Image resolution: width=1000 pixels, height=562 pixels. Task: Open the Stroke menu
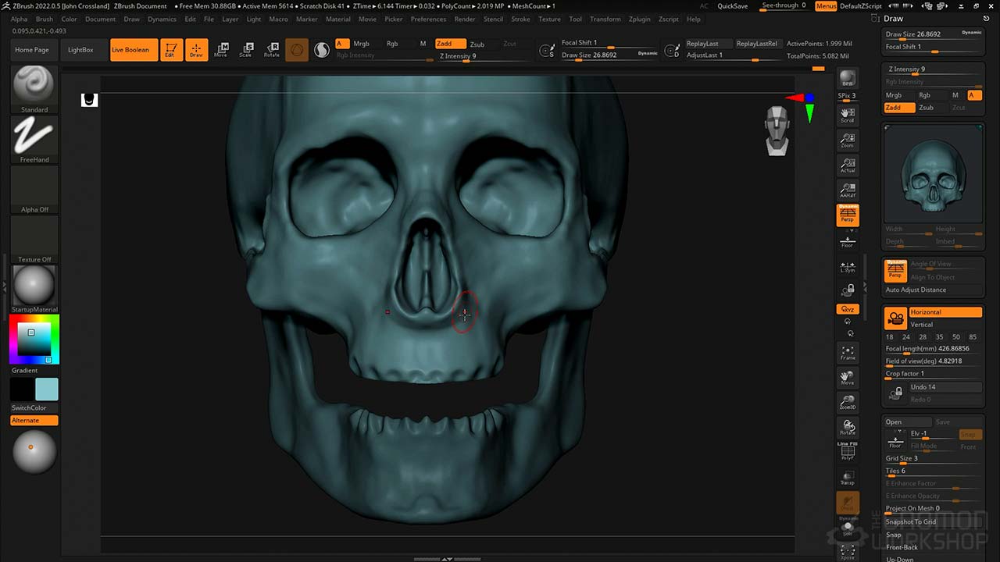coord(520,19)
